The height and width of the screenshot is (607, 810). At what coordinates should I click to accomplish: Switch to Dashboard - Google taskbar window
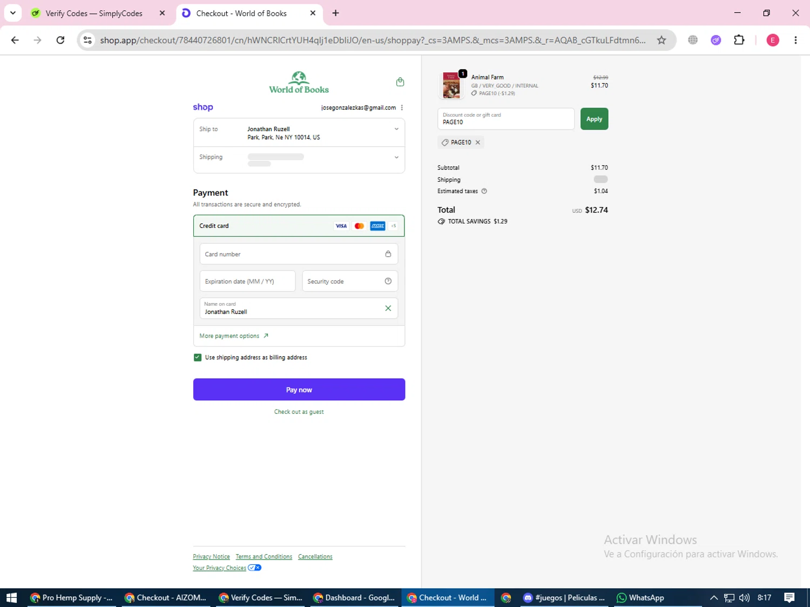coord(355,598)
